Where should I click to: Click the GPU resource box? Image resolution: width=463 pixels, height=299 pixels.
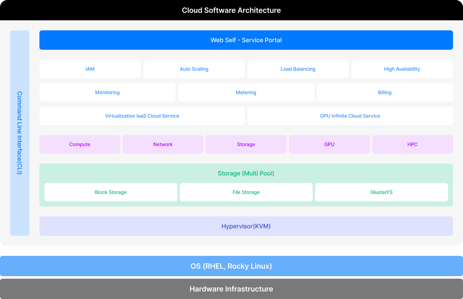pyautogui.click(x=329, y=144)
